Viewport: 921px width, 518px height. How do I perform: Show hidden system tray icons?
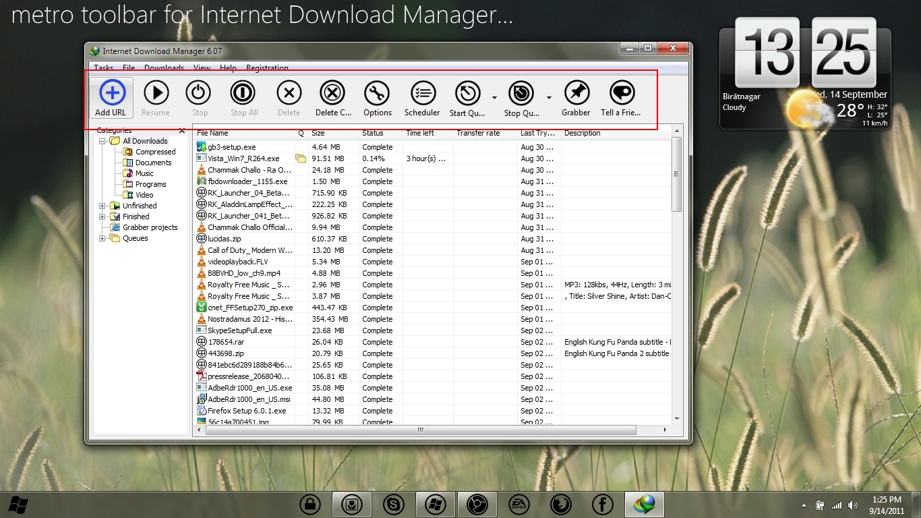804,505
